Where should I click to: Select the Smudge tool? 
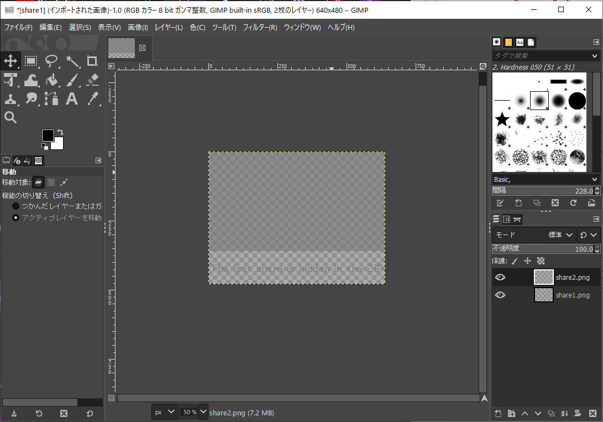click(31, 99)
